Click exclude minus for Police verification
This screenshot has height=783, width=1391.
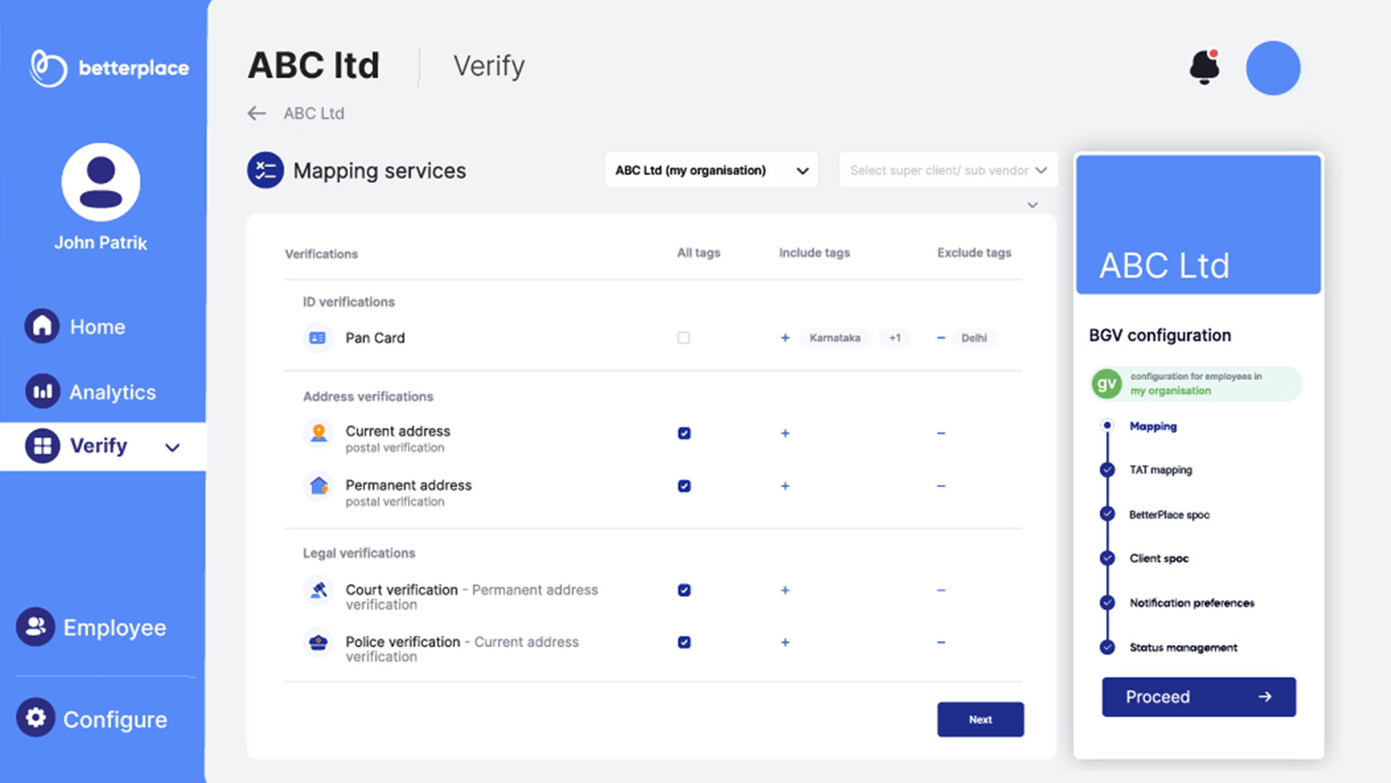(x=941, y=642)
